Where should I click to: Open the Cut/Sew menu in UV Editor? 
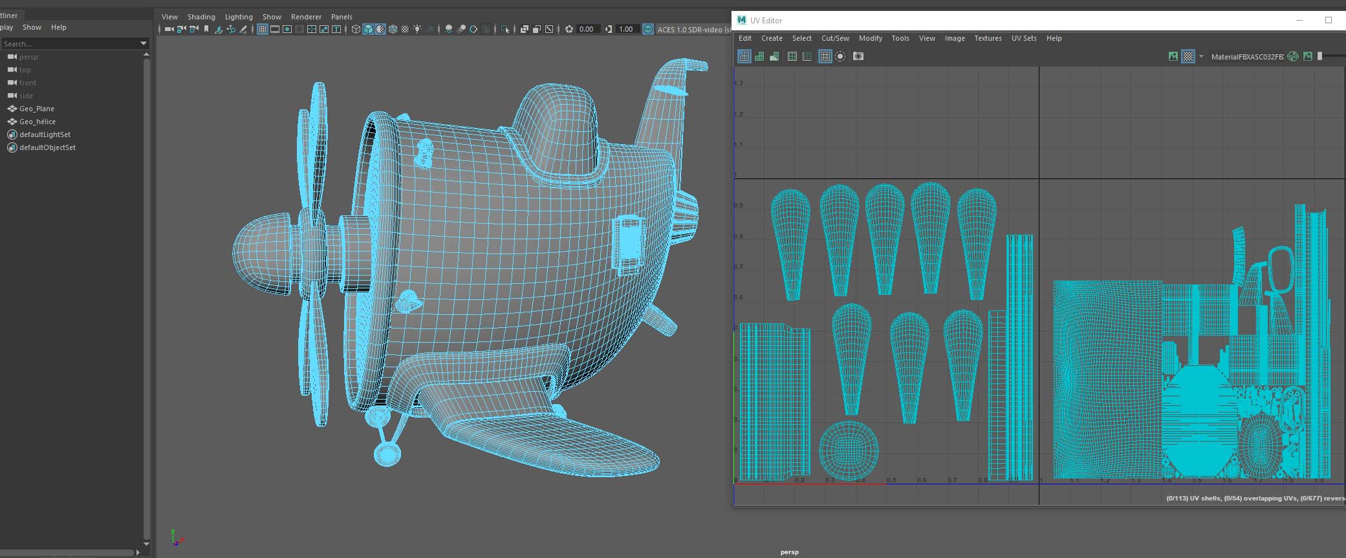(834, 38)
